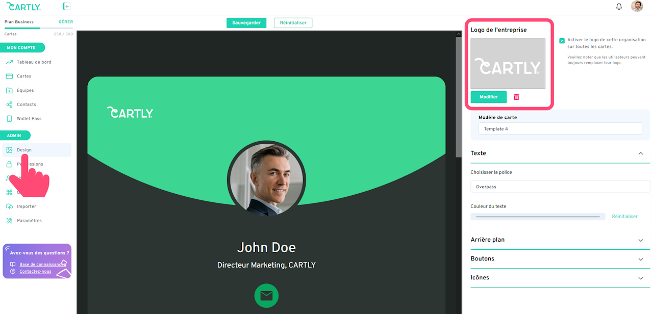Click the Cartes card icon

pyautogui.click(x=9, y=76)
